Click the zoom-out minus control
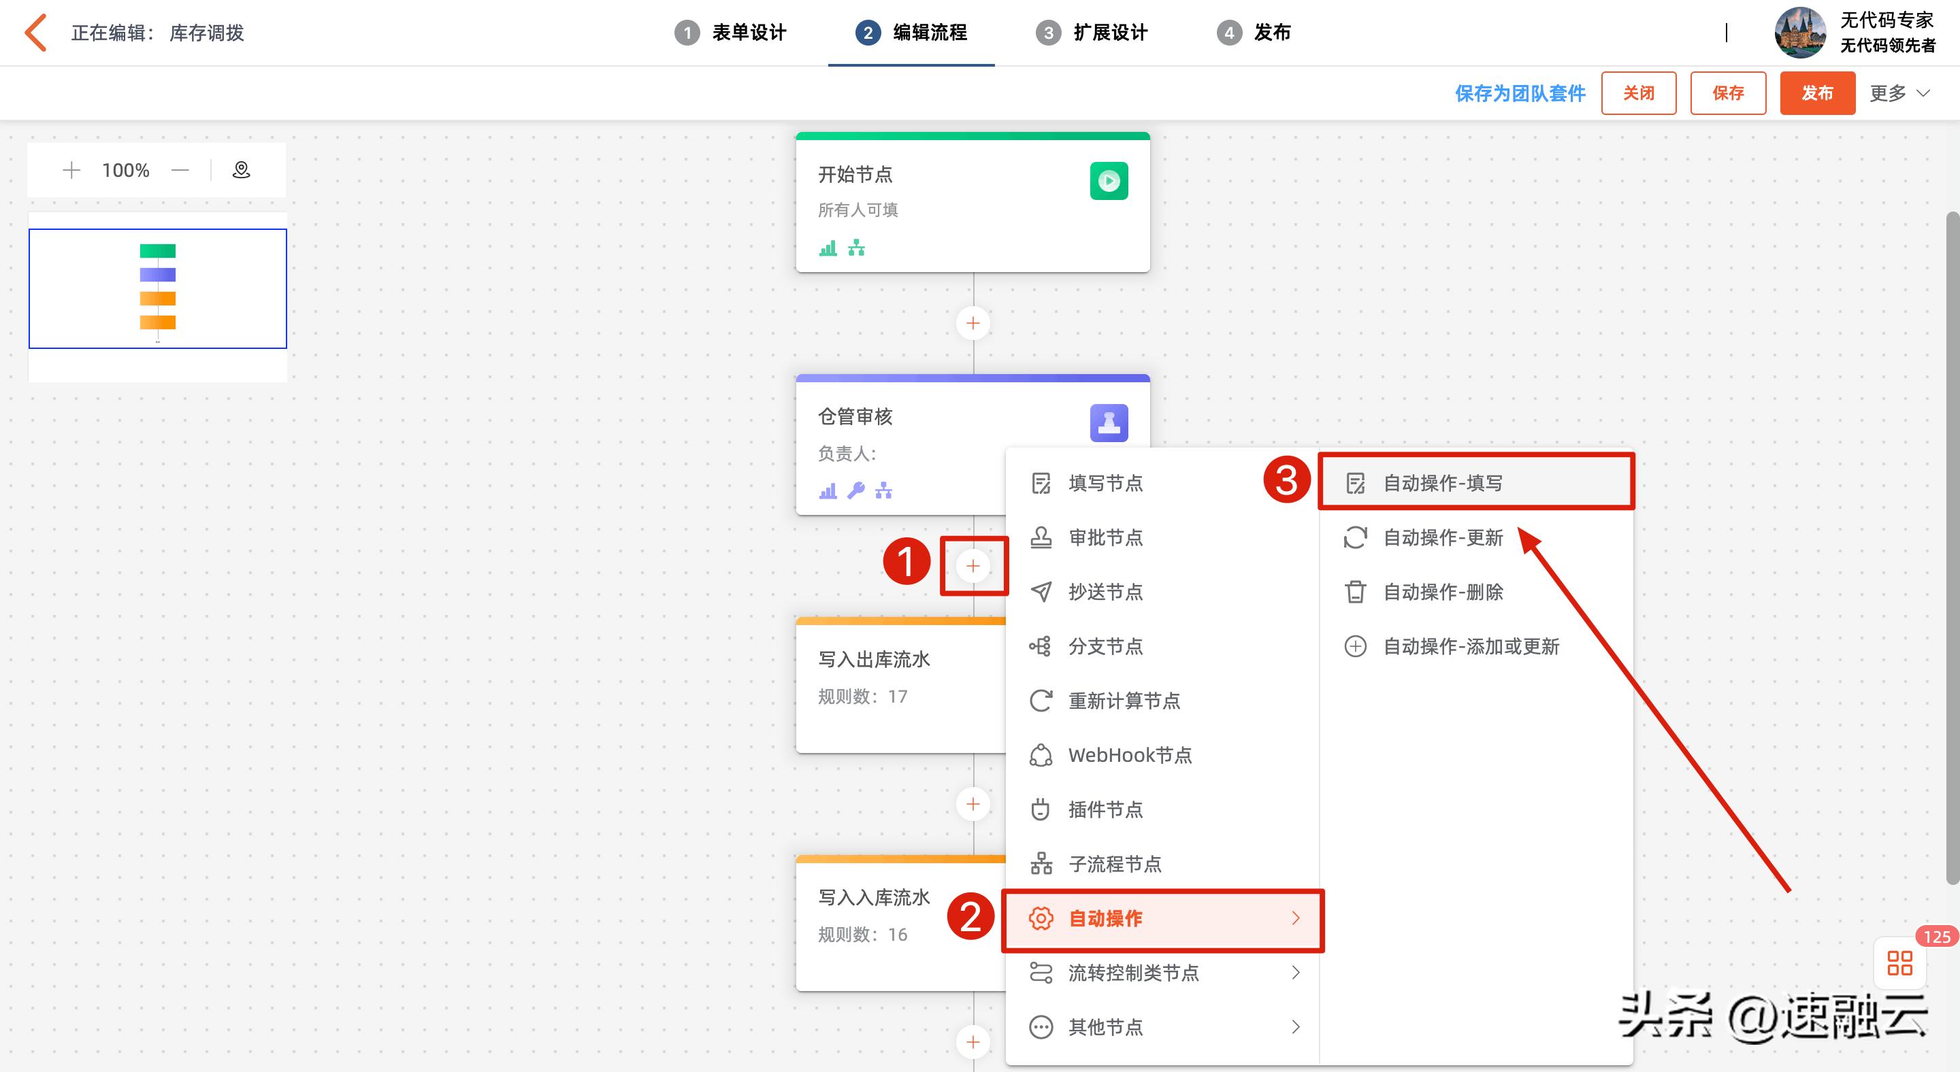This screenshot has height=1072, width=1960. click(x=180, y=169)
